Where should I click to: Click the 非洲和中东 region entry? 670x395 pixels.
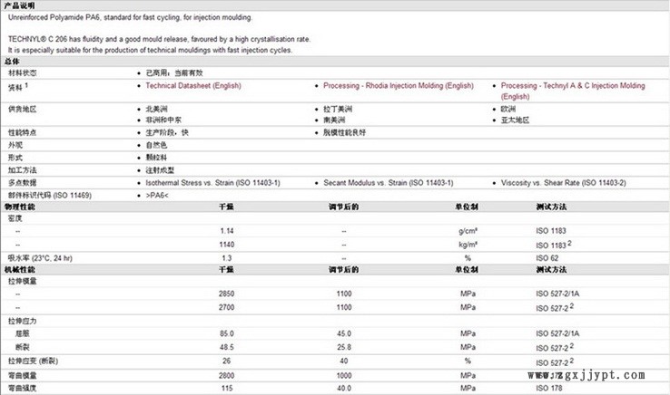[163, 120]
